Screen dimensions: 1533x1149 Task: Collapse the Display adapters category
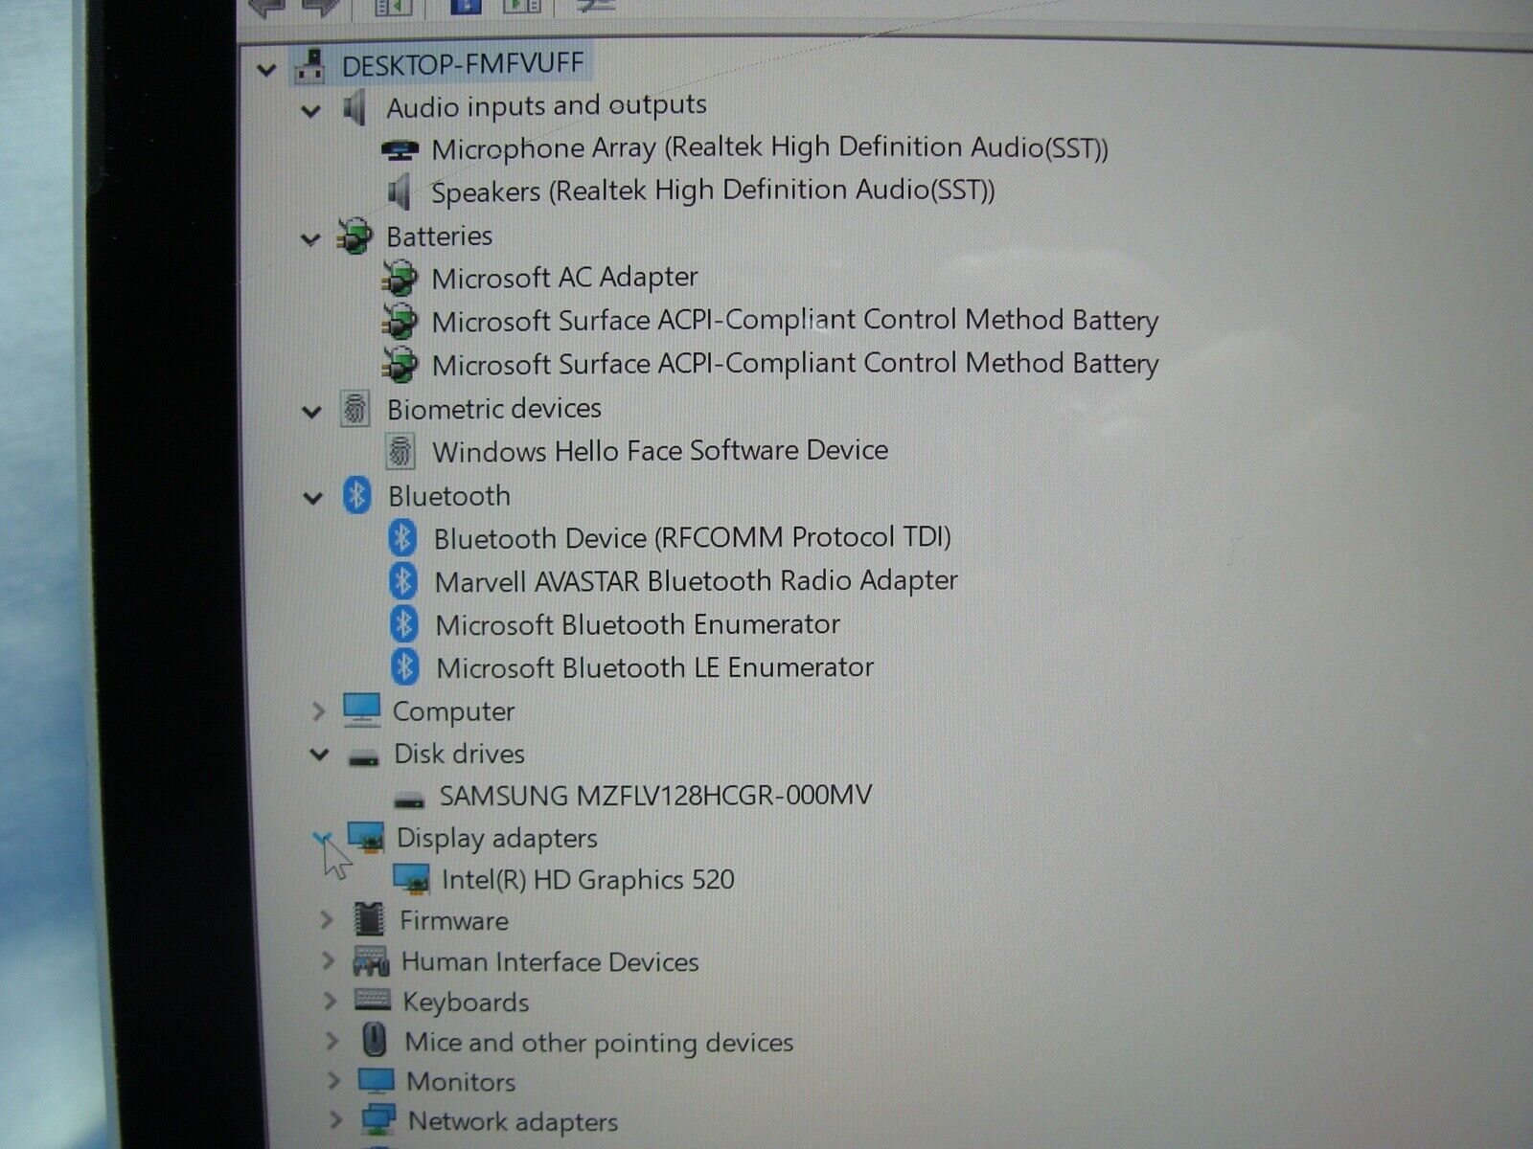(x=322, y=838)
